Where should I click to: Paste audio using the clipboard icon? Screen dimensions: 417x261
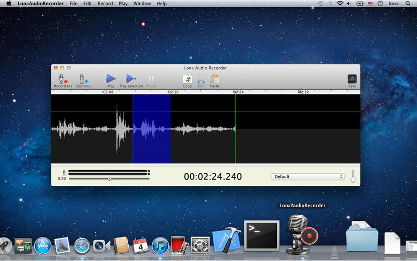214,79
